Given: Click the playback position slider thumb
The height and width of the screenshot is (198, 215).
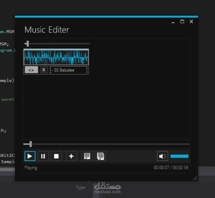Looking at the screenshot, I should tap(30, 144).
